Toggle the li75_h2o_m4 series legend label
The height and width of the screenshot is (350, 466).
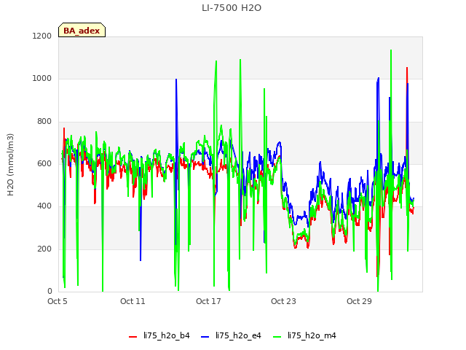pos(312,335)
